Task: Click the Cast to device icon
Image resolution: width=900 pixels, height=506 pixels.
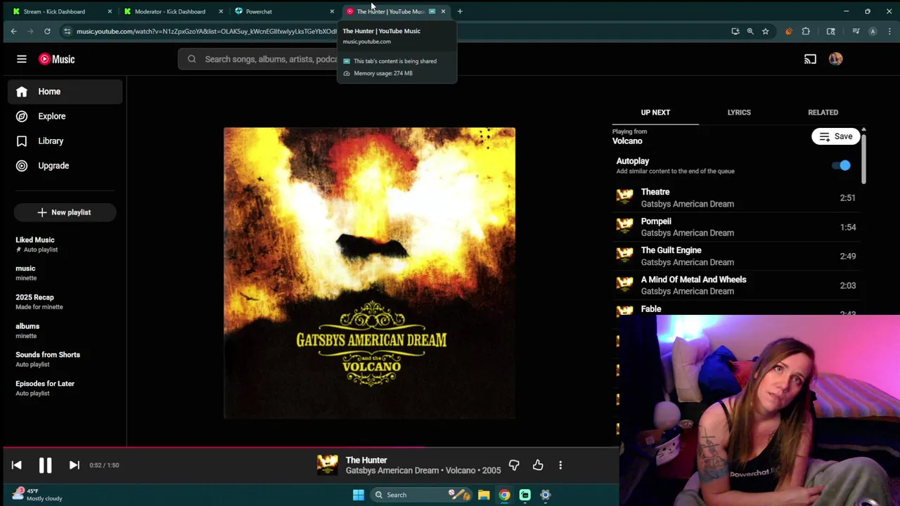Action: [810, 59]
